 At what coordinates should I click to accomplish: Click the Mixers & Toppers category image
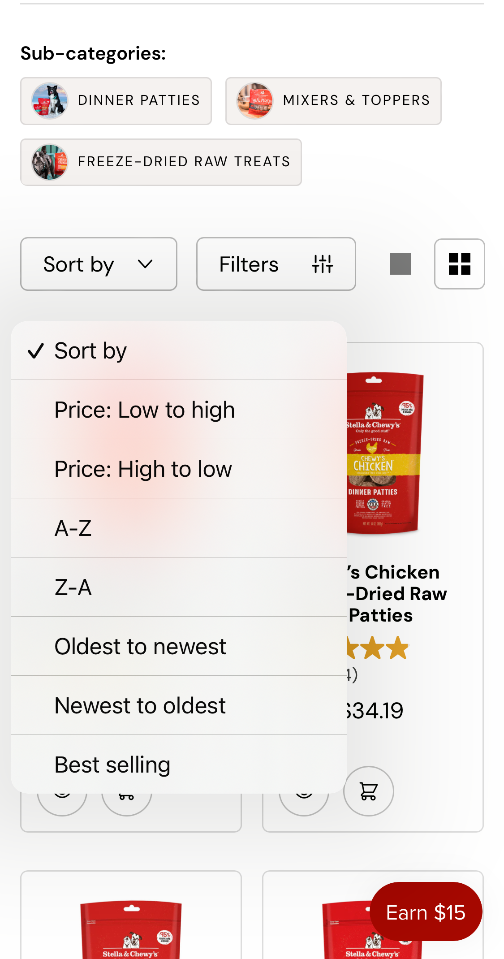255,101
